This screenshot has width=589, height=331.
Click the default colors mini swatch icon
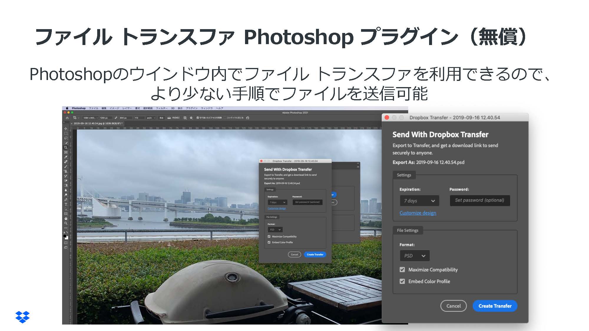64,232
